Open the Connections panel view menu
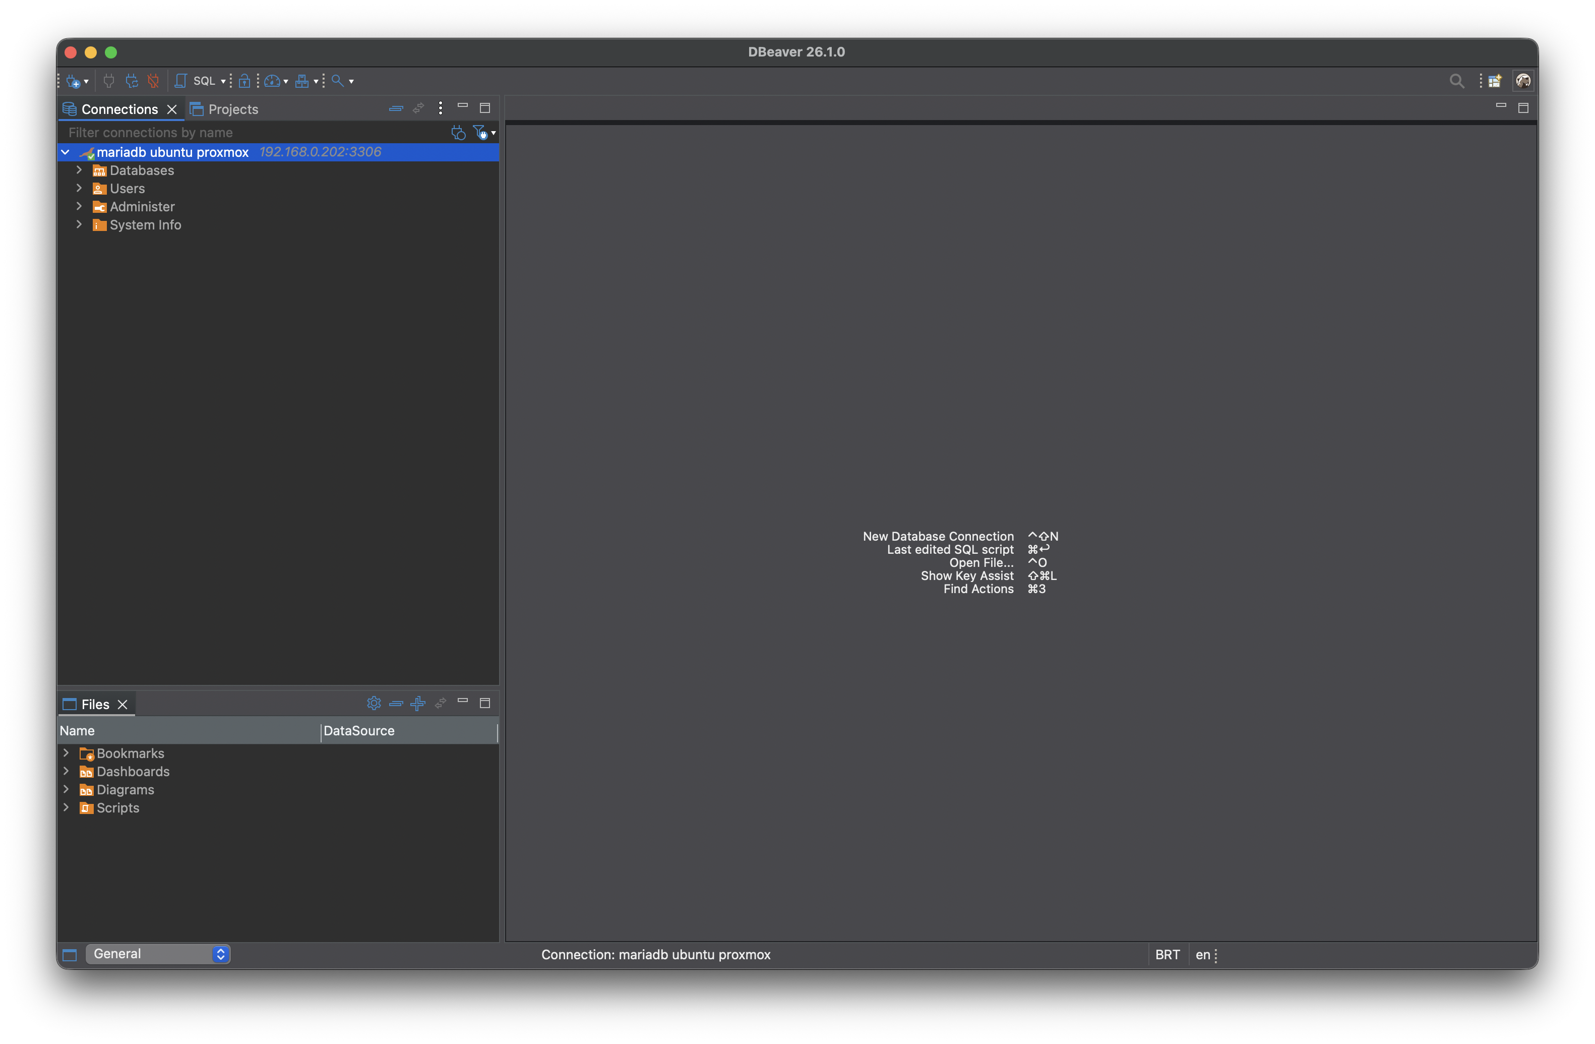 (x=440, y=108)
